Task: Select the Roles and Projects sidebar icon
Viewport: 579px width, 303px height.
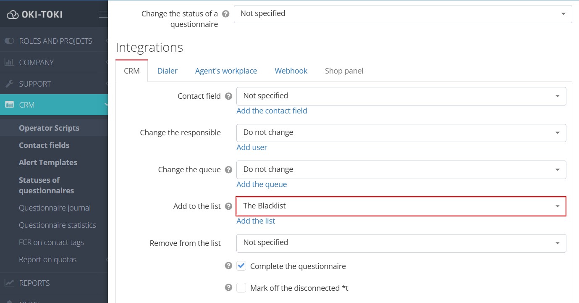Action: [10, 41]
